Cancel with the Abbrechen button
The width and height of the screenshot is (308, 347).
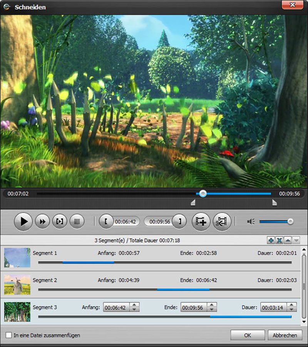click(285, 335)
